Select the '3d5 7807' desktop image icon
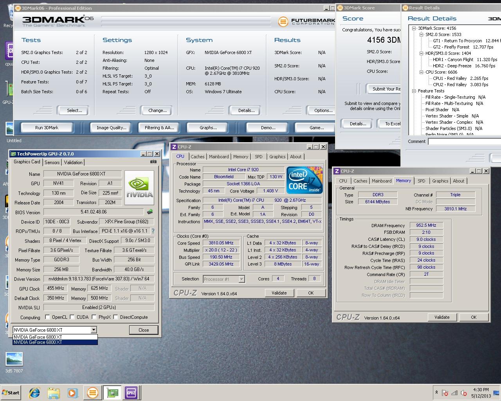The height and width of the screenshot is (401, 501). pos(14,362)
